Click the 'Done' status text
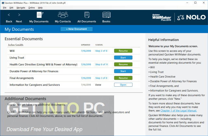This screenshot has height=136, width=208. [98, 85]
